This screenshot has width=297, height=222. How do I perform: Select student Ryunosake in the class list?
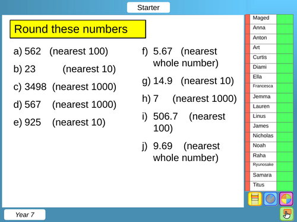[x=263, y=166]
